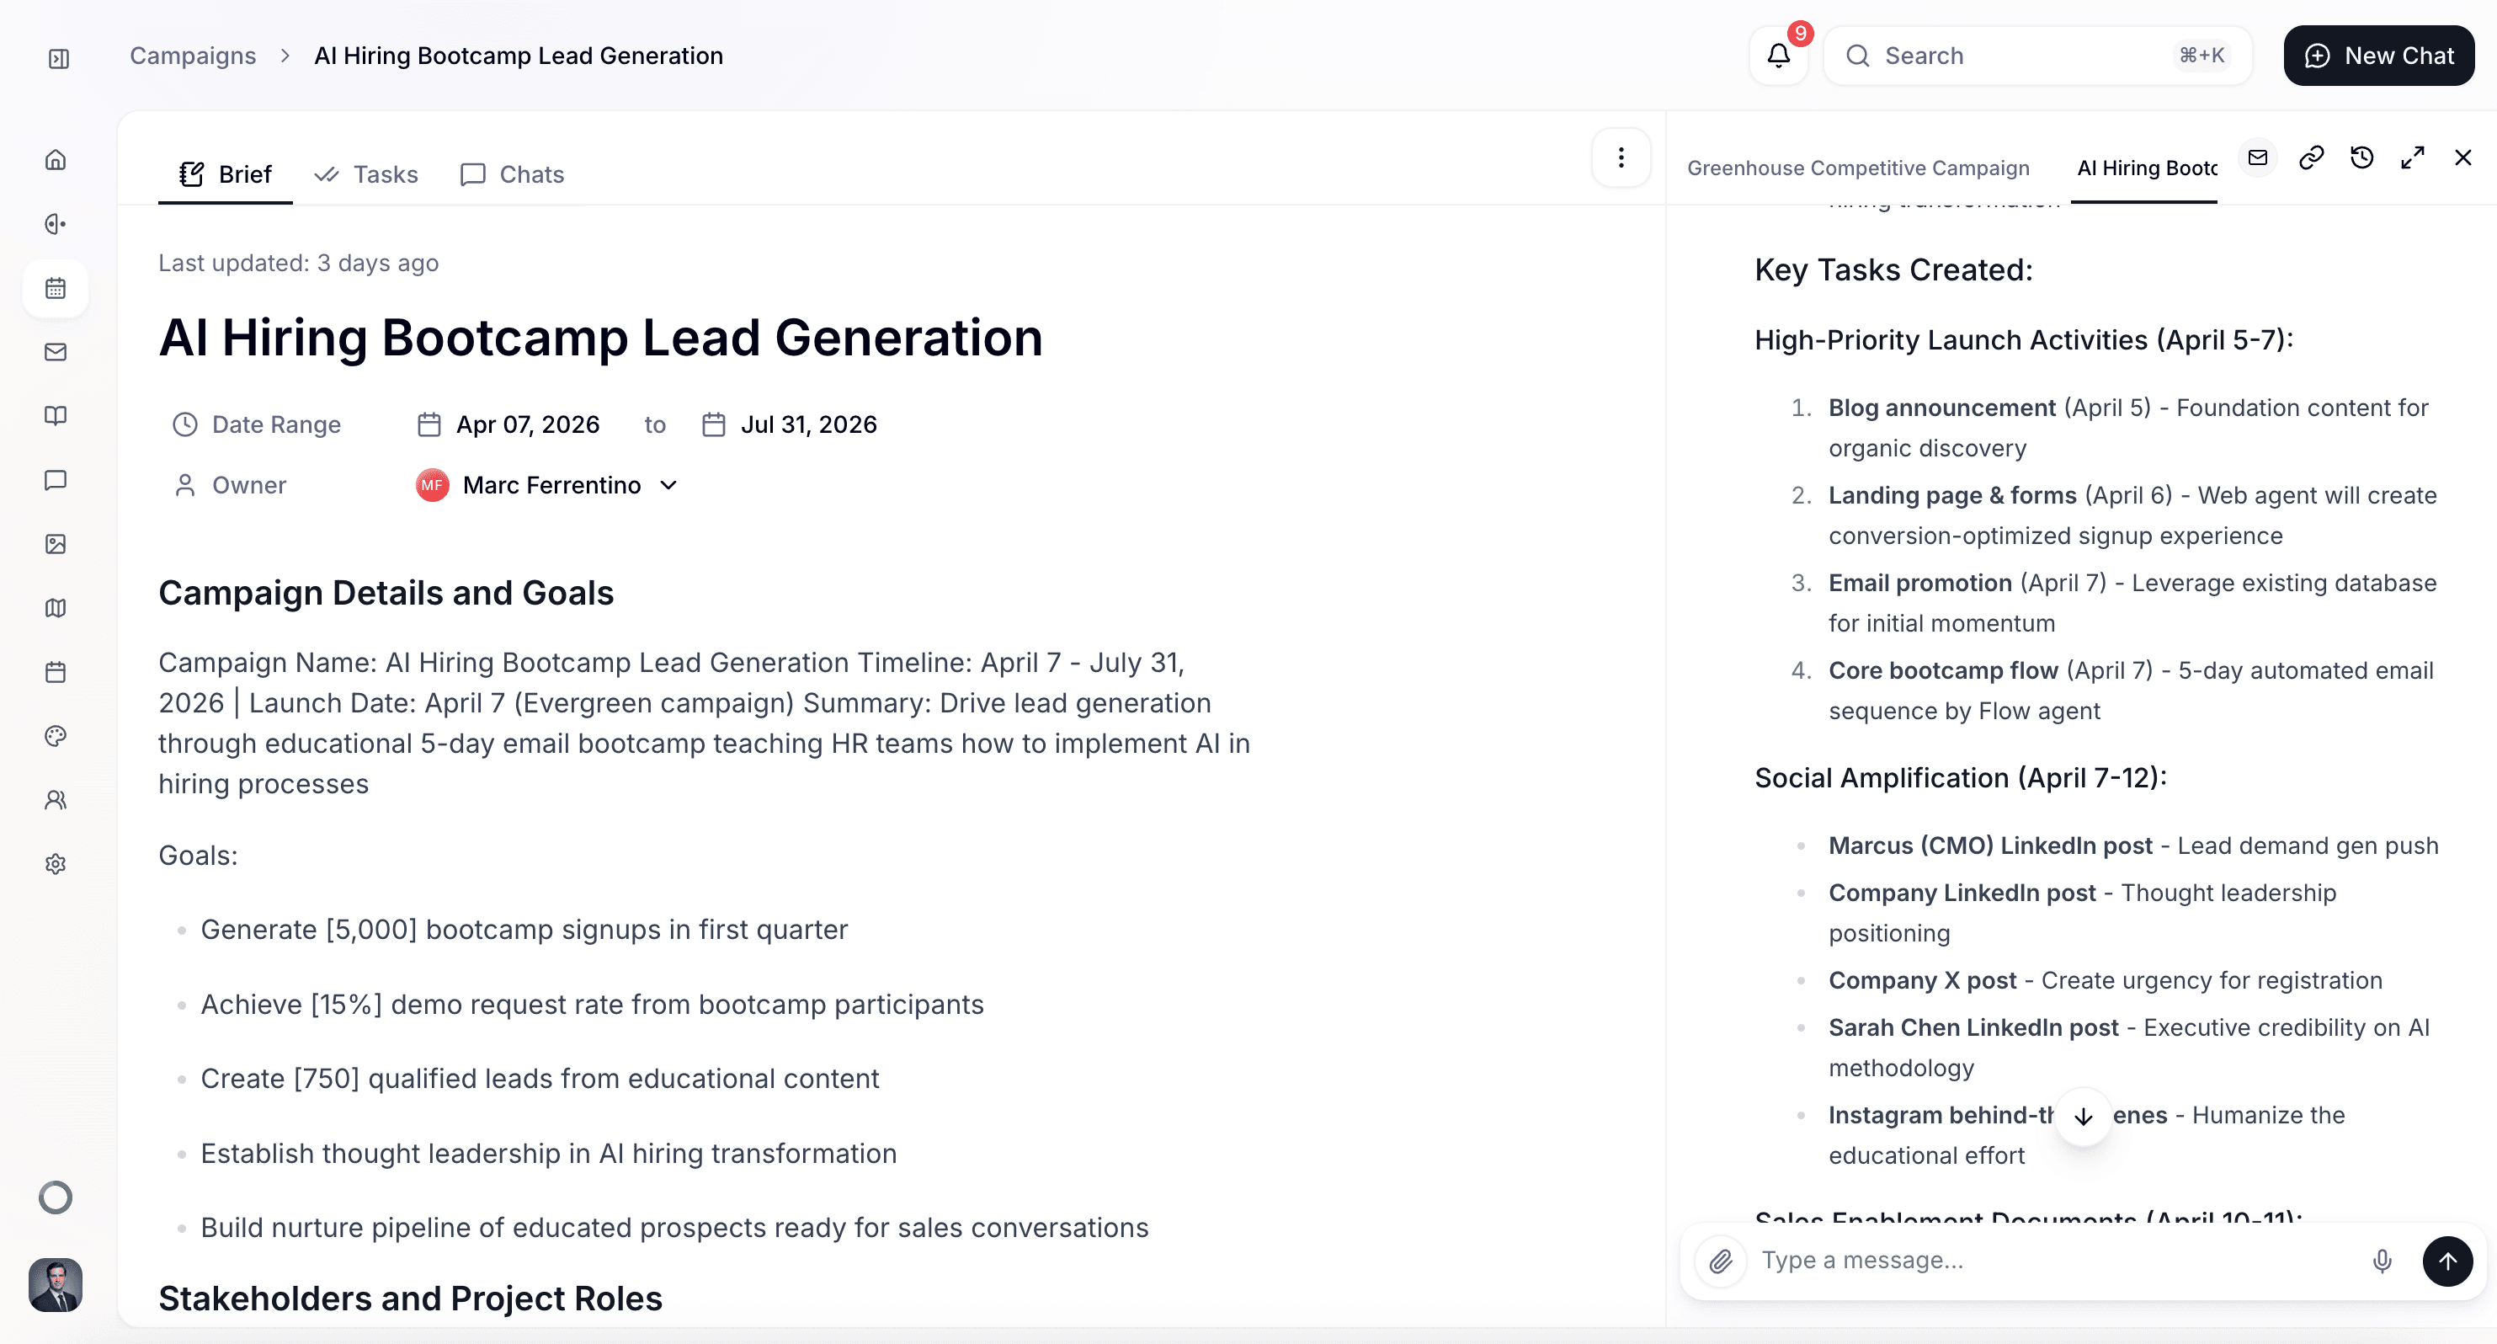Click the scroll-to-bottom arrow button
Viewport: 2497px width, 1344px height.
2083,1117
